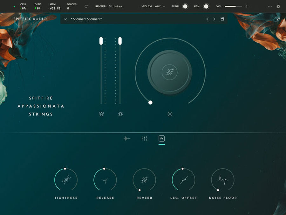Screen dimensions: 286x215
Task: Click the LEG. OFFSET label
Action: pos(184,198)
